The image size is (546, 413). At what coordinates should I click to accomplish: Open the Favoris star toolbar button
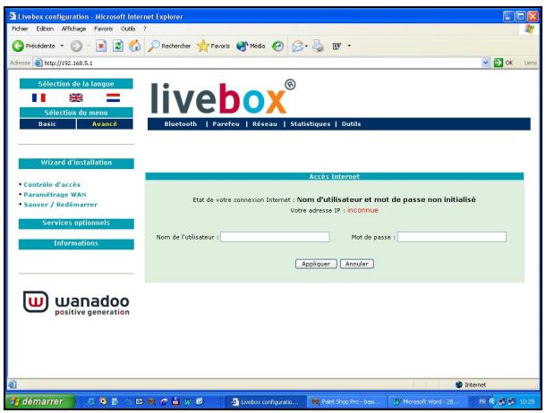pyautogui.click(x=213, y=46)
